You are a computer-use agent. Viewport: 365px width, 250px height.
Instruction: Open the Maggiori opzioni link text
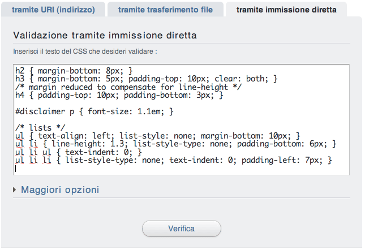pos(60,190)
